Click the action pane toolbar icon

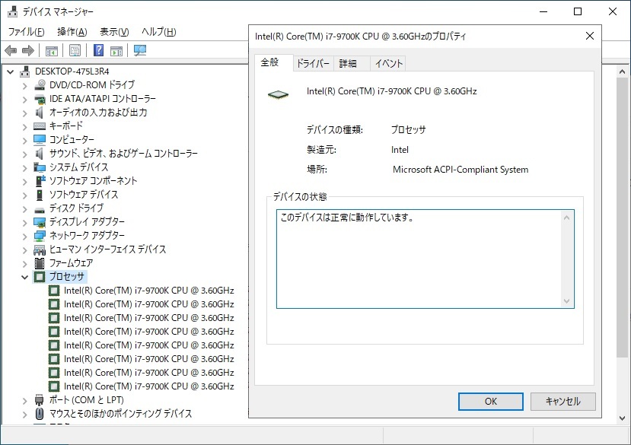[x=116, y=51]
